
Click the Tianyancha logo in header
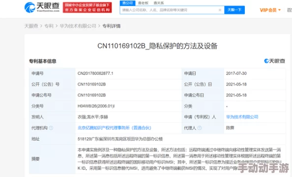pos(42,7)
